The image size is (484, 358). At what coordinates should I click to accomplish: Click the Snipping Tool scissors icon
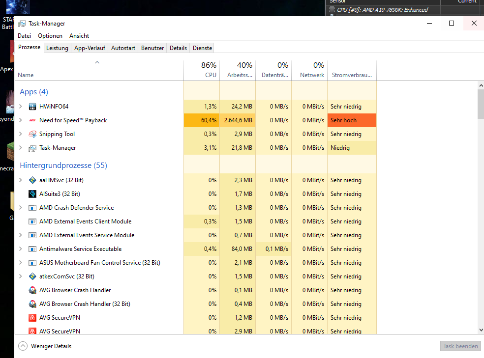32,134
